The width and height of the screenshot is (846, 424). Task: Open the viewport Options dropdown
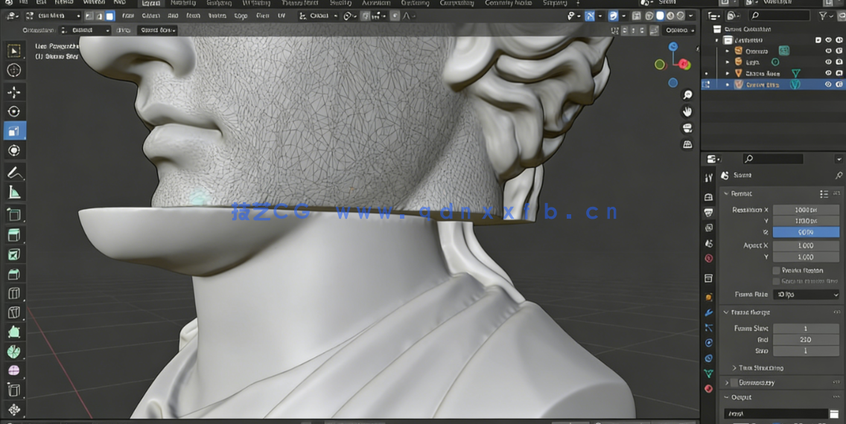click(678, 30)
